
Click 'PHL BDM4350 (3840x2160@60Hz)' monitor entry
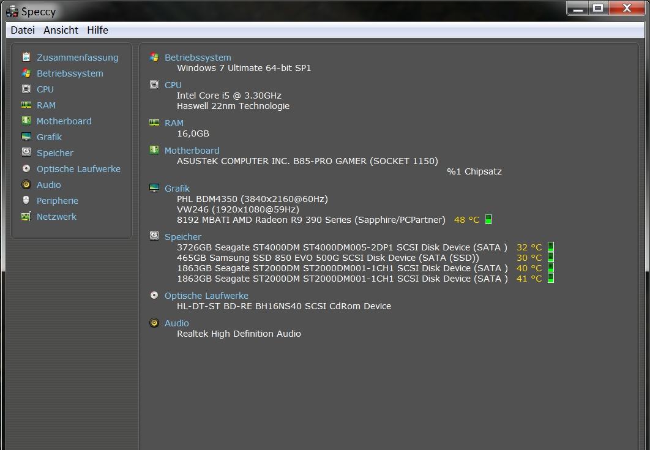[252, 199]
